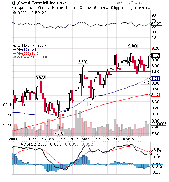The height and width of the screenshot is (182, 169).
Task: Click the 8.680 low annotation
Action: [145, 83]
